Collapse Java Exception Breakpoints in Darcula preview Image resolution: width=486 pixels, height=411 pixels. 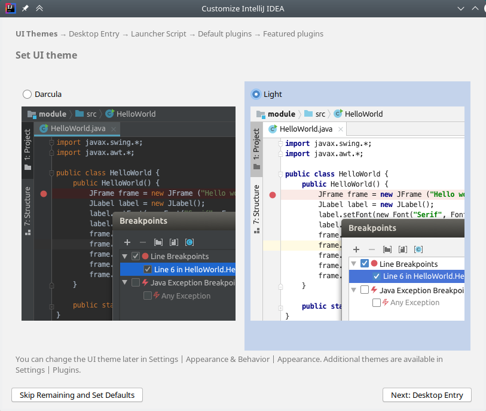tap(125, 282)
